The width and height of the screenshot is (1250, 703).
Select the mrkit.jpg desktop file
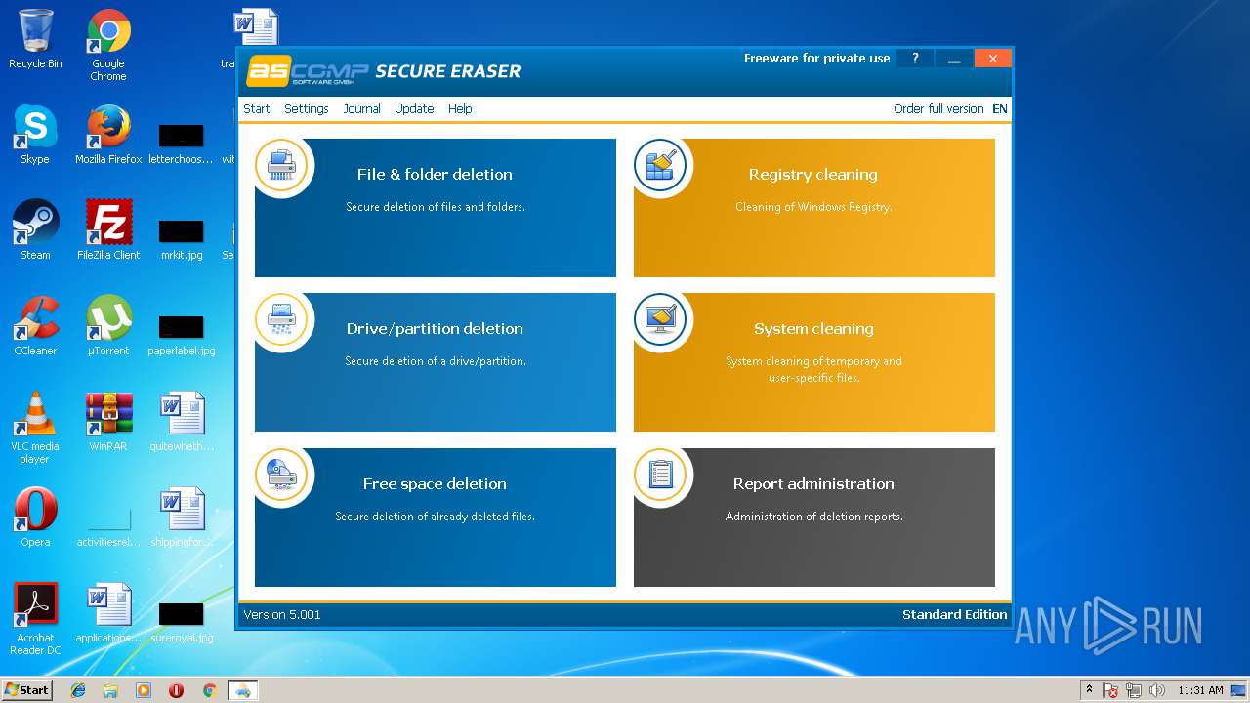point(182,240)
